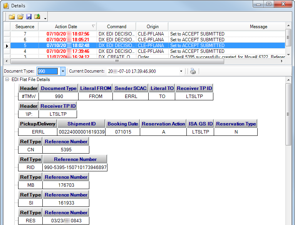
Task: Click the New folder icon in toolbar
Action: 12,17
